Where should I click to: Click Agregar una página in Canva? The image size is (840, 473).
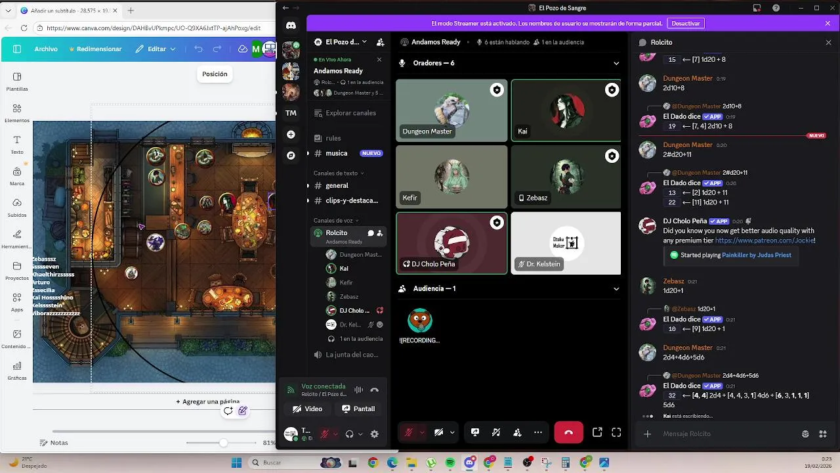[207, 401]
